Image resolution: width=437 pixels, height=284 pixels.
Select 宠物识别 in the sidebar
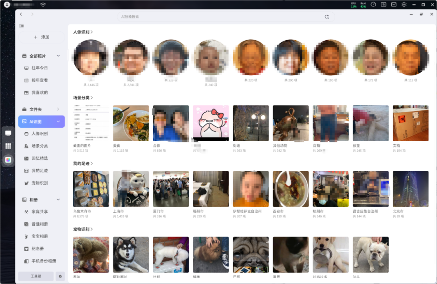(x=39, y=183)
